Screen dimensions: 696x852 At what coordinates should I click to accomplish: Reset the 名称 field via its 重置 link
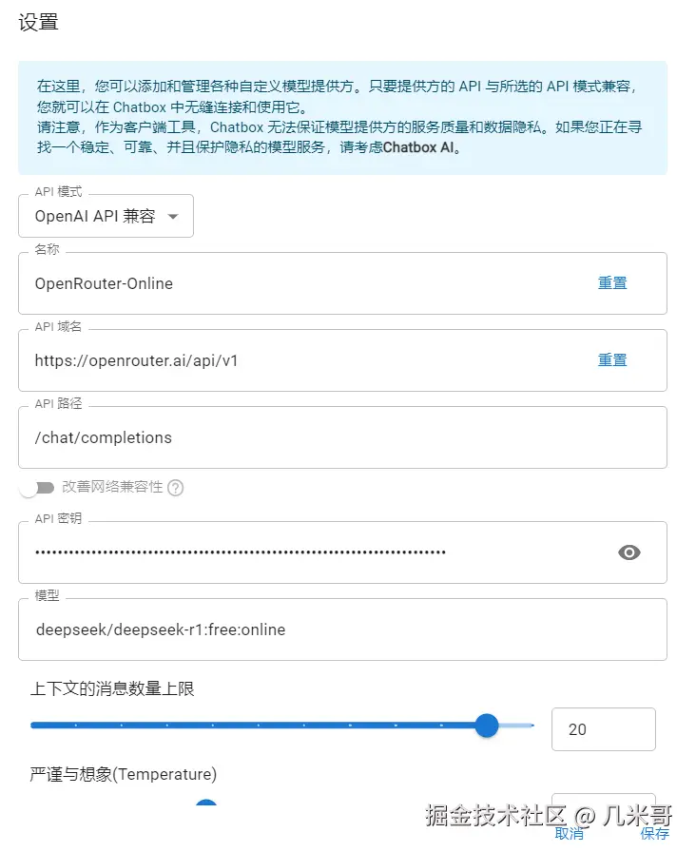pos(612,282)
